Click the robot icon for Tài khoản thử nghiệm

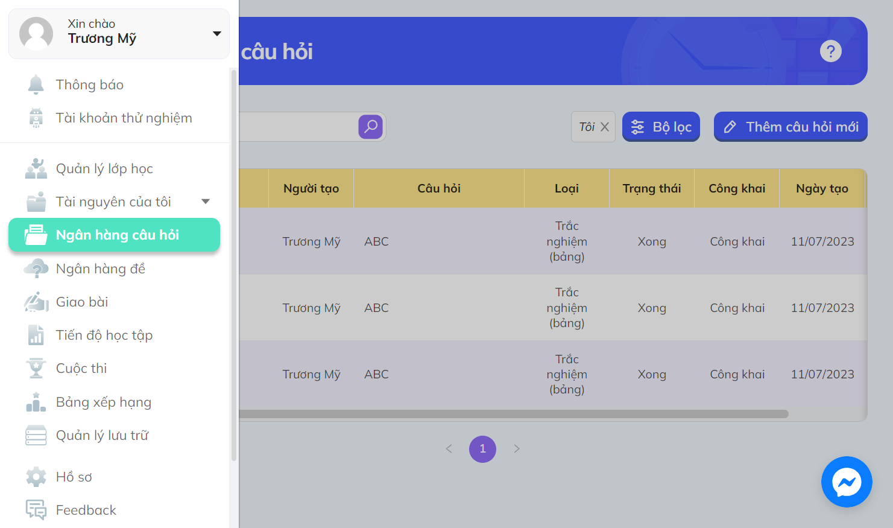tap(36, 118)
